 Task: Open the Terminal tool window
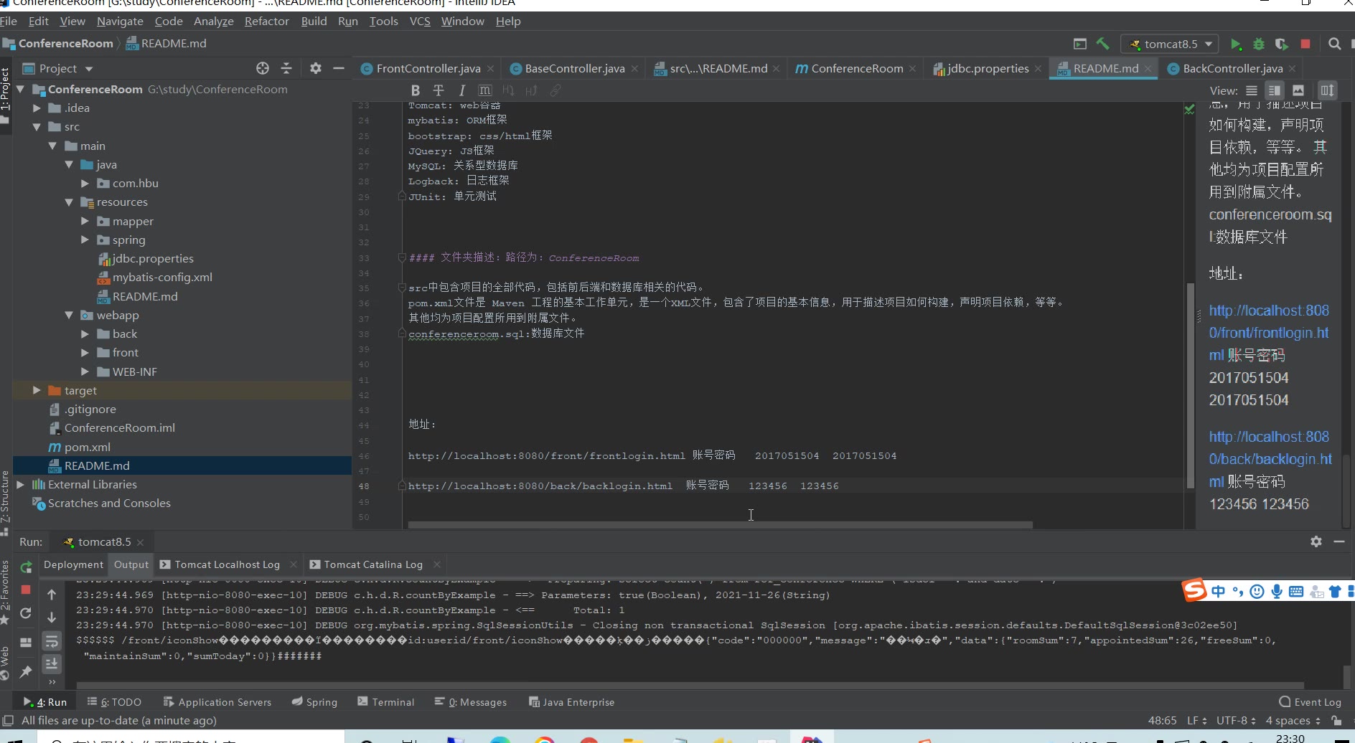(x=385, y=702)
